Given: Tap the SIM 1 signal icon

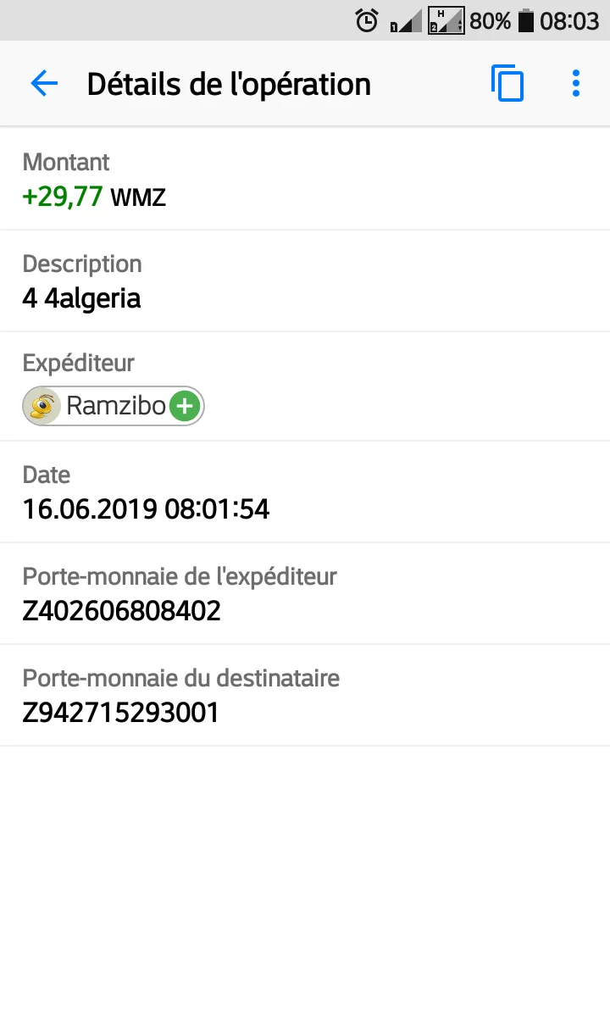Looking at the screenshot, I should [405, 22].
